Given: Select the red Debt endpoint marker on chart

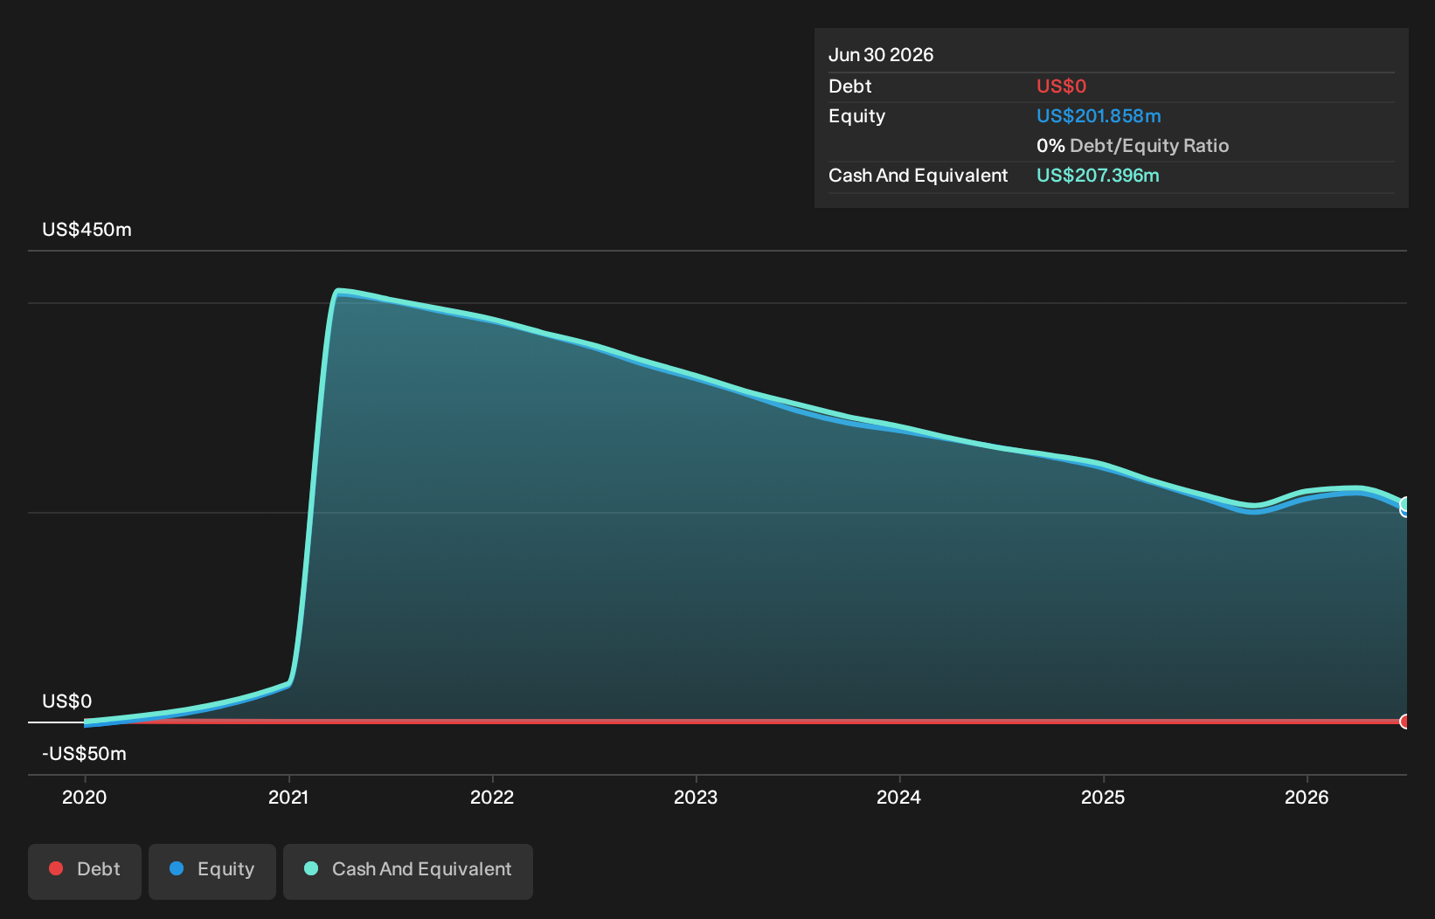Looking at the screenshot, I should pos(1405,722).
